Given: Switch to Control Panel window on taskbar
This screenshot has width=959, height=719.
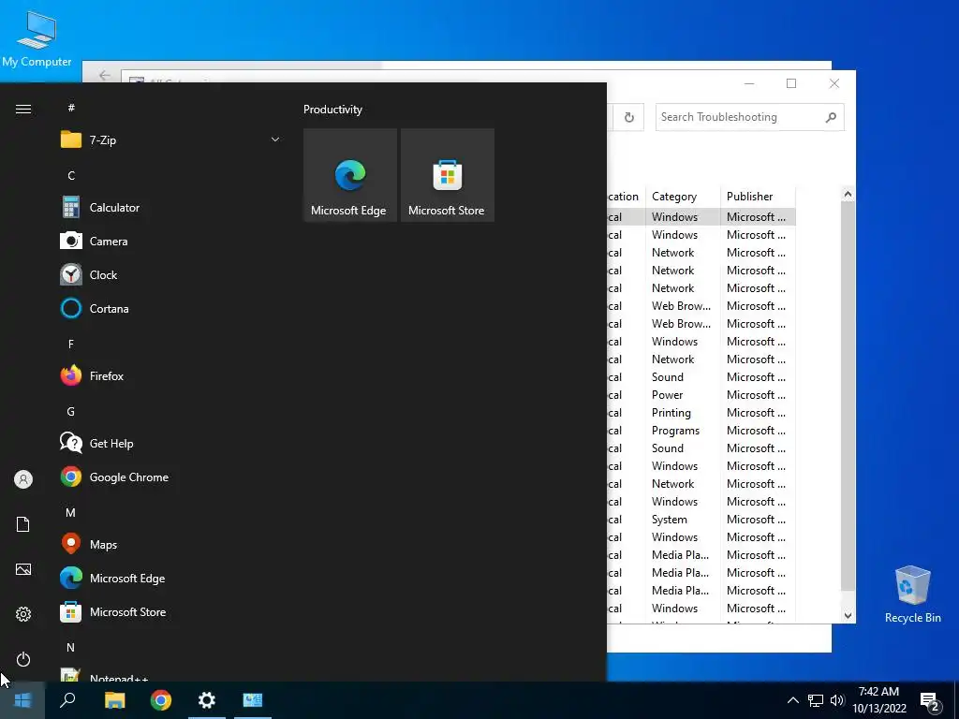Looking at the screenshot, I should point(253,700).
